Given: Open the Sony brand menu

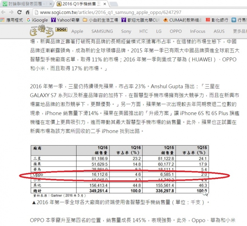Looking at the screenshot, I should tap(126, 31).
